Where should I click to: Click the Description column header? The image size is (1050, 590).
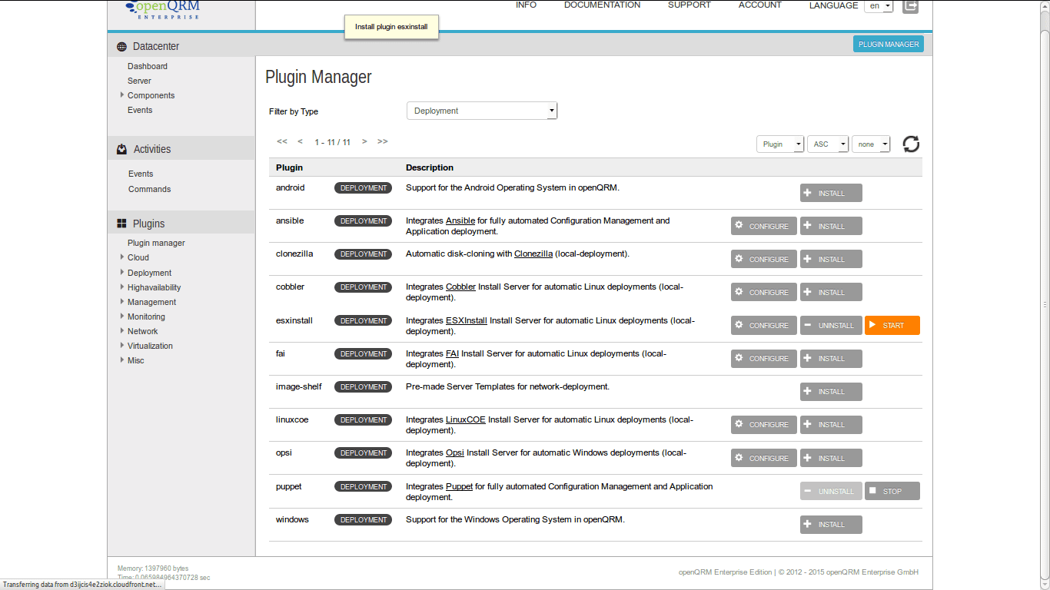coord(430,167)
